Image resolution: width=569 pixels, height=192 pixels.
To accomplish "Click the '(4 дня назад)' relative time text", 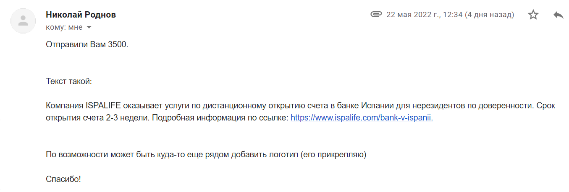I will pyautogui.click(x=489, y=15).
